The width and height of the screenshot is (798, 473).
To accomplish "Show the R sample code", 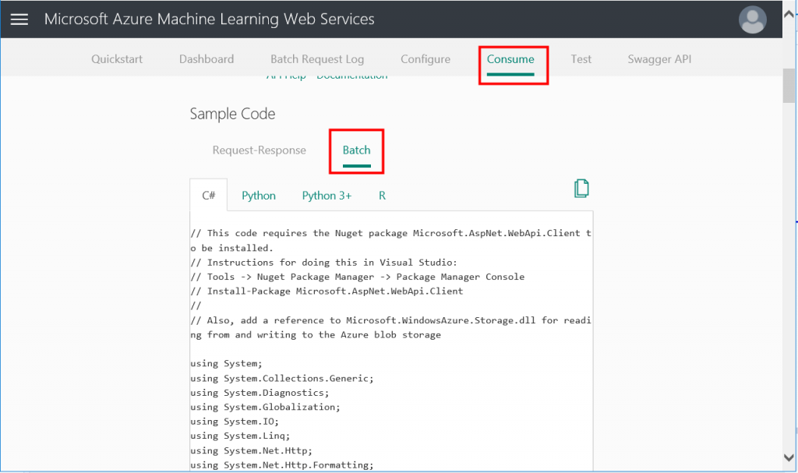I will (x=382, y=196).
